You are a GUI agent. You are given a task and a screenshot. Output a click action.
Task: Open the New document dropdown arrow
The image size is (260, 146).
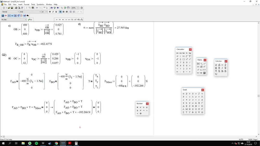(x=6, y=8)
